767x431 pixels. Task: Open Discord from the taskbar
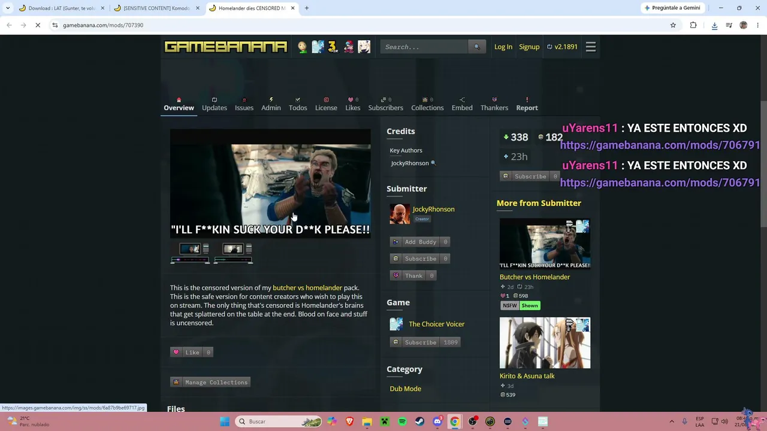tap(437, 421)
